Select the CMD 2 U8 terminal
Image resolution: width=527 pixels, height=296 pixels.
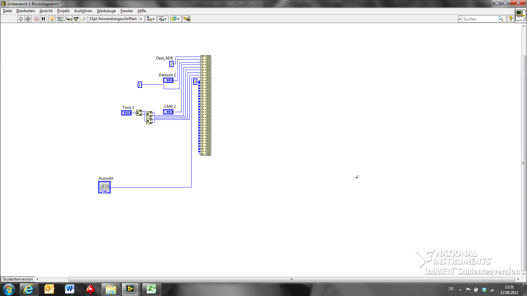[x=168, y=112]
